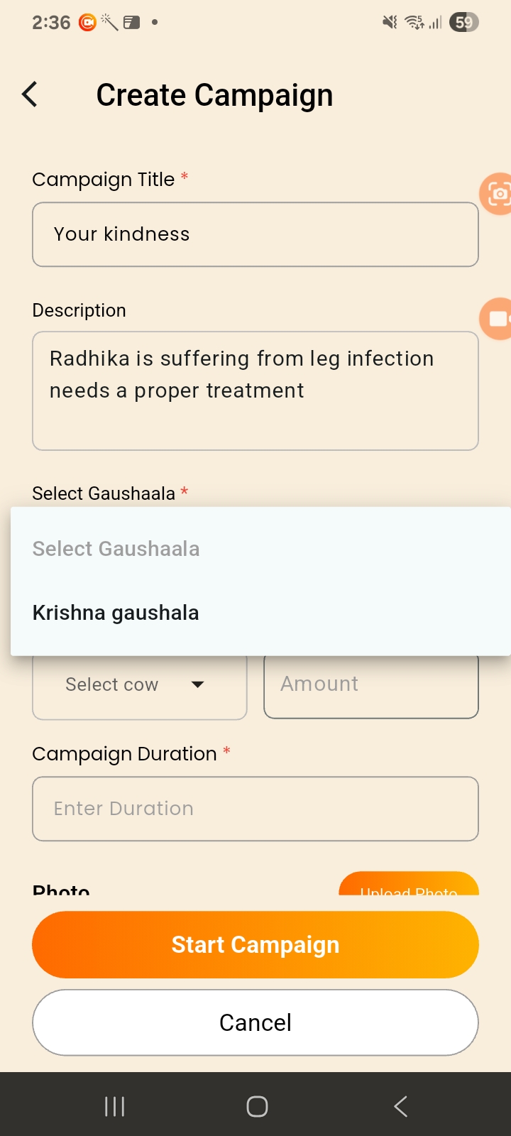Click the Select cow dropdown arrow
The image size is (511, 1136).
[x=198, y=685]
